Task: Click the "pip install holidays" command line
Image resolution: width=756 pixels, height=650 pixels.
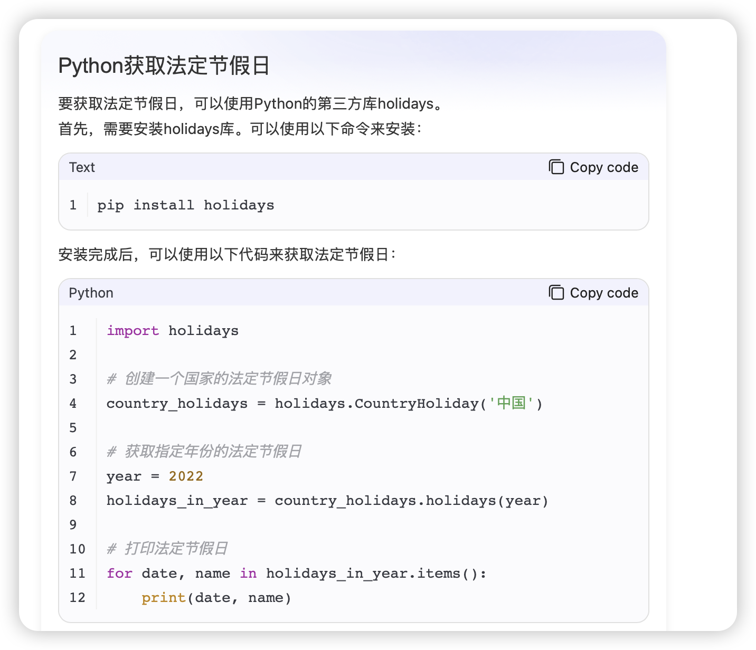Action: point(186,205)
